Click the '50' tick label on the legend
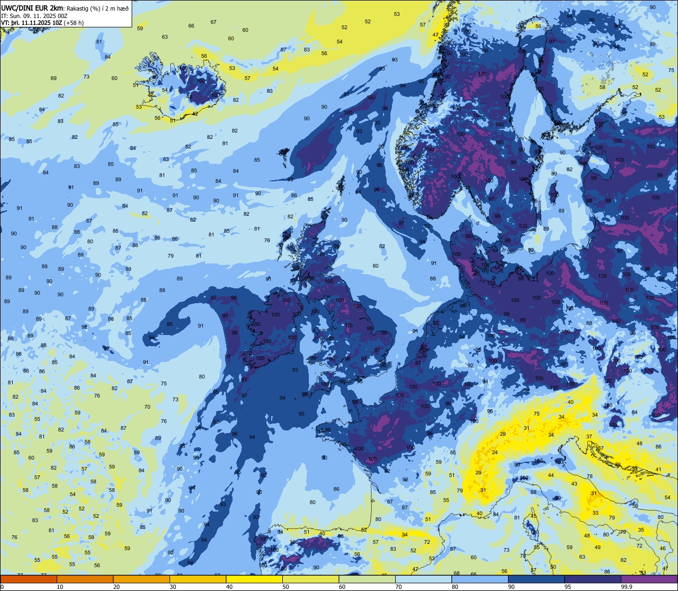 tap(286, 587)
